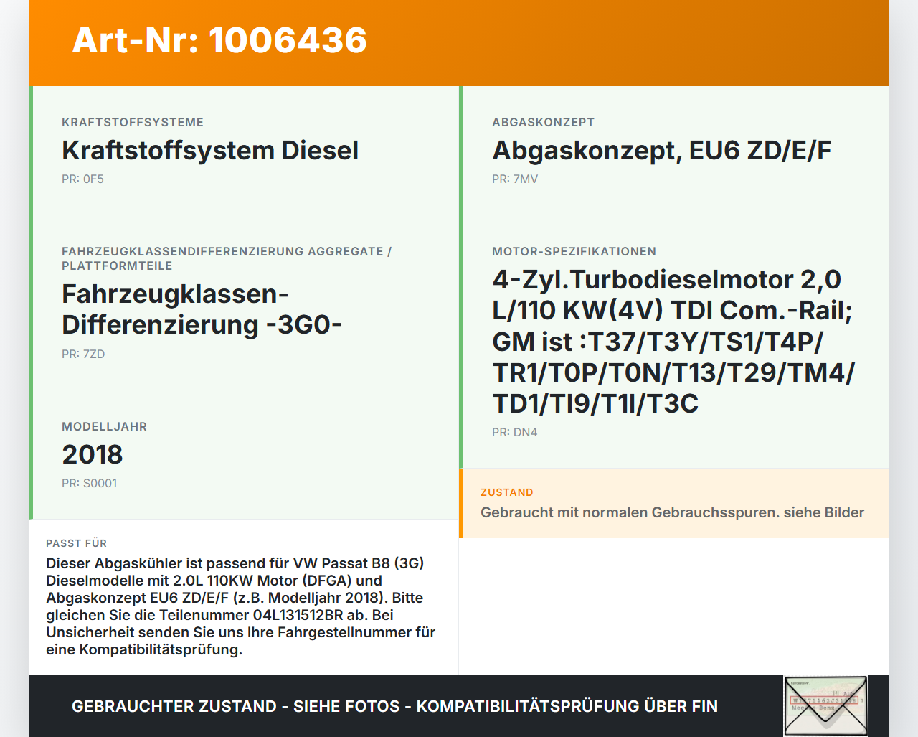Click the FAHRZEUGKLASSENDIFFERENZIERUNG AGGREGATE label

[227, 258]
